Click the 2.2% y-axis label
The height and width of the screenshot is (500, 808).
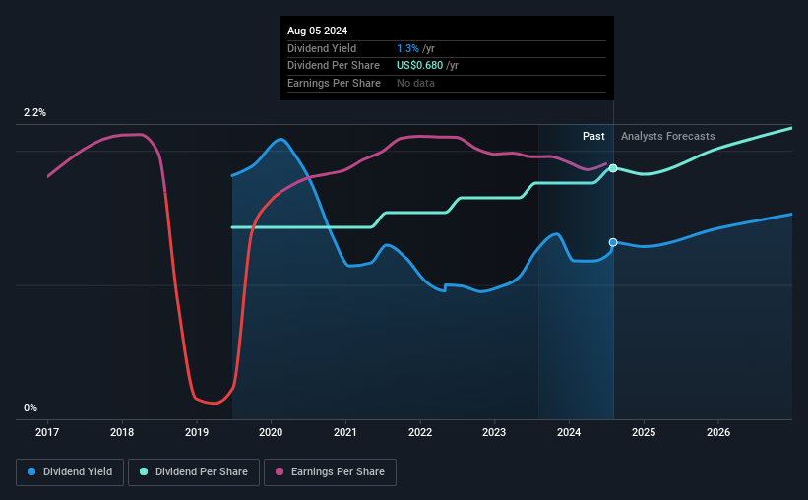[34, 112]
